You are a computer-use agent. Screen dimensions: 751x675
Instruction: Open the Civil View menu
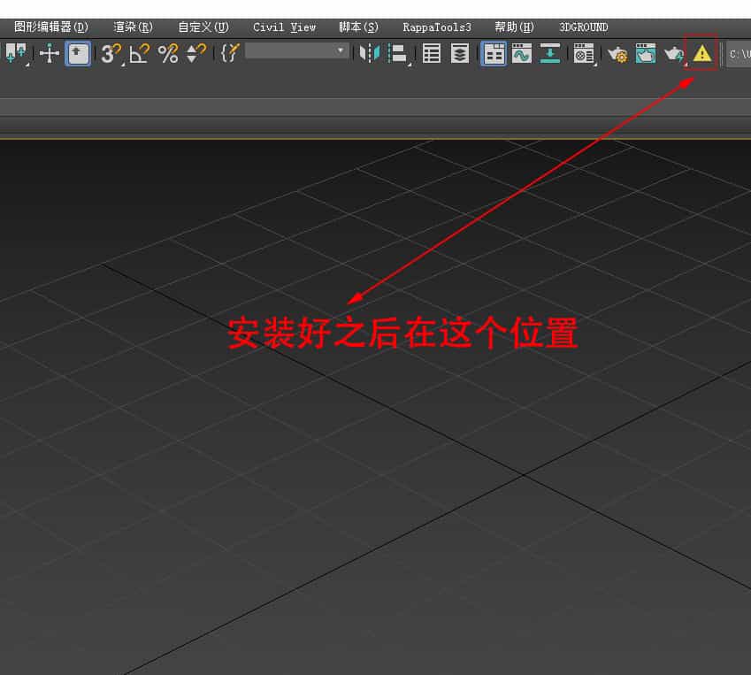click(285, 27)
